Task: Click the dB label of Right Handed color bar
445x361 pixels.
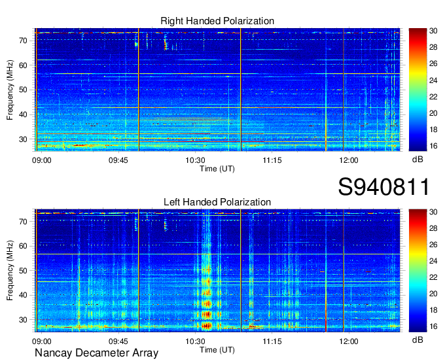Action: coord(418,160)
